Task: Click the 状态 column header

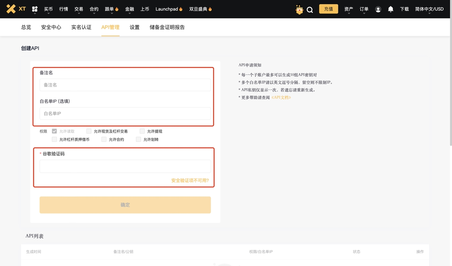Action: (x=357, y=252)
